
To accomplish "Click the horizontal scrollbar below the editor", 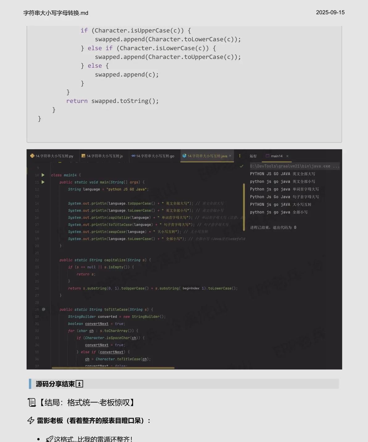I will [114, 368].
